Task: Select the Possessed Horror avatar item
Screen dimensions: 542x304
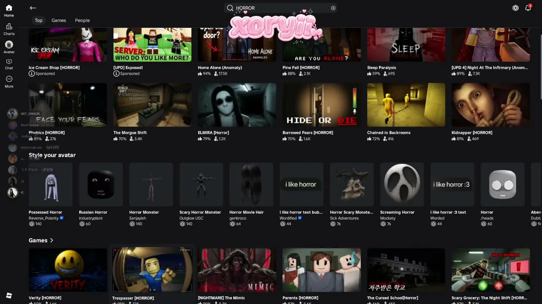Action: pos(51,185)
